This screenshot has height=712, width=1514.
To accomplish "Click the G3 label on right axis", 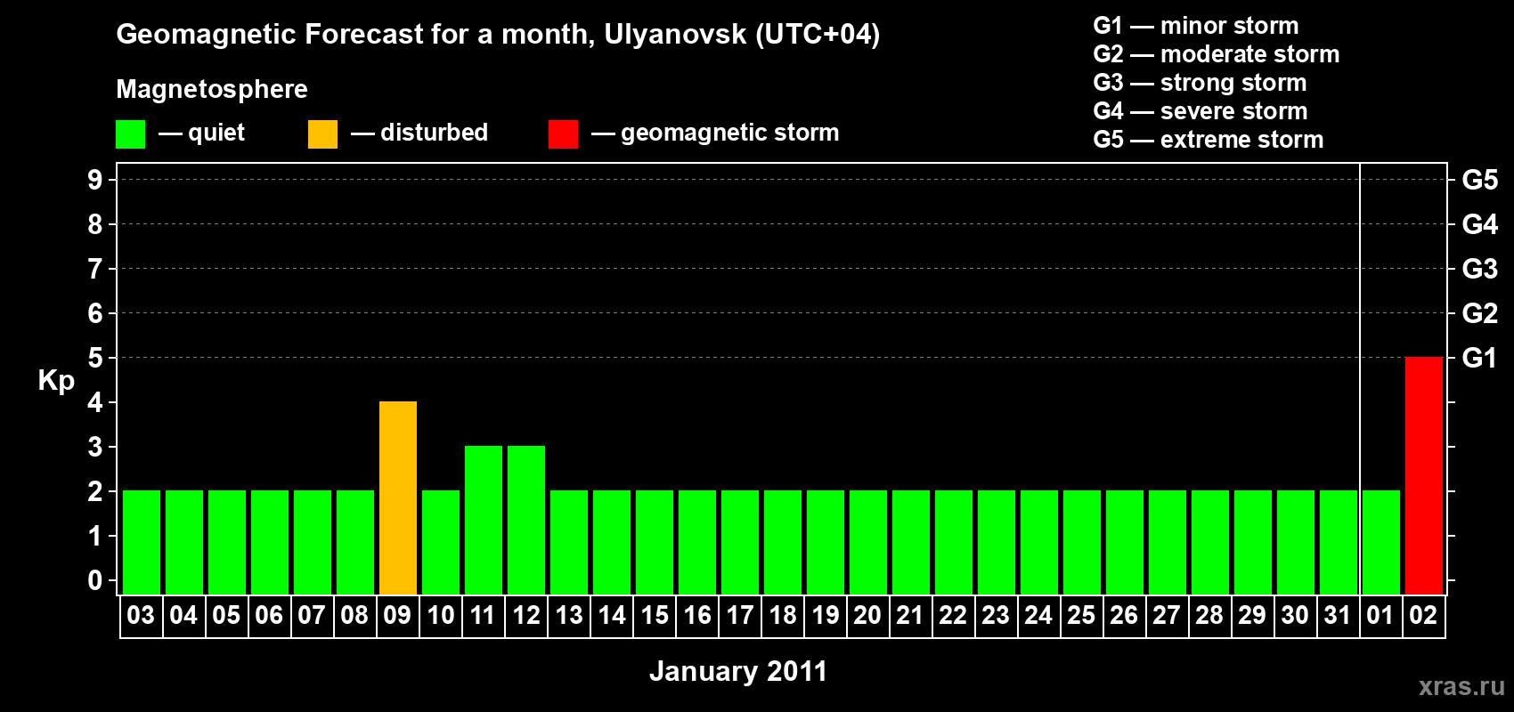I will click(x=1480, y=269).
